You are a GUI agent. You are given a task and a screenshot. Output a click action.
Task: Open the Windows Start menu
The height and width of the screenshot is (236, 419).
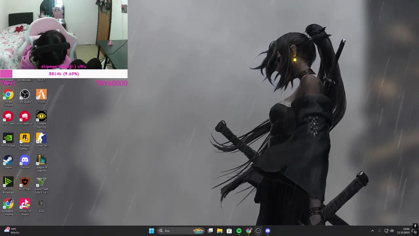coord(152,231)
